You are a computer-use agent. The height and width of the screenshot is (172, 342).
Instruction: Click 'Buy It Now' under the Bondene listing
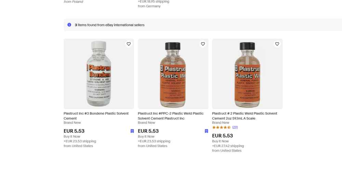(72, 136)
